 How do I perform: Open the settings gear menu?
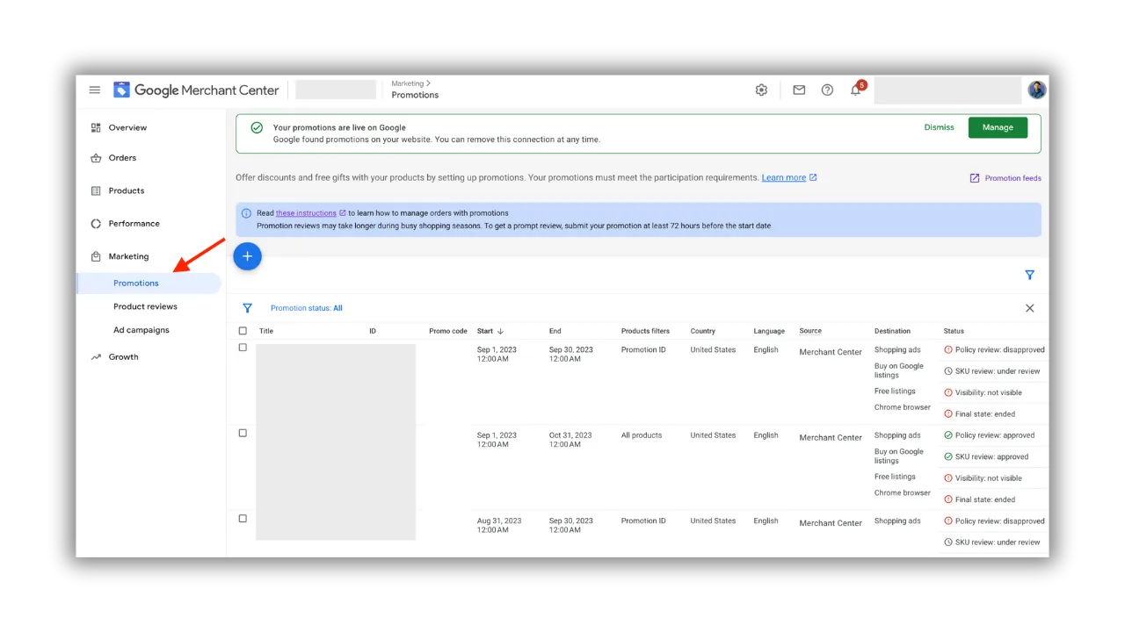[x=761, y=90]
